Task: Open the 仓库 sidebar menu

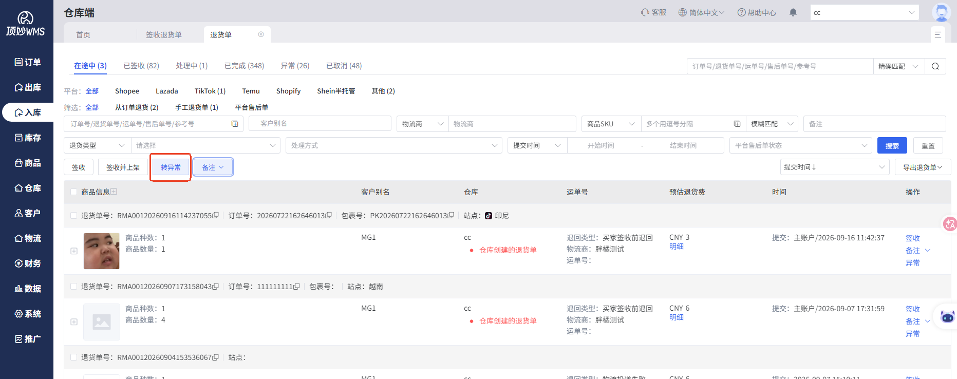Action: pos(28,188)
